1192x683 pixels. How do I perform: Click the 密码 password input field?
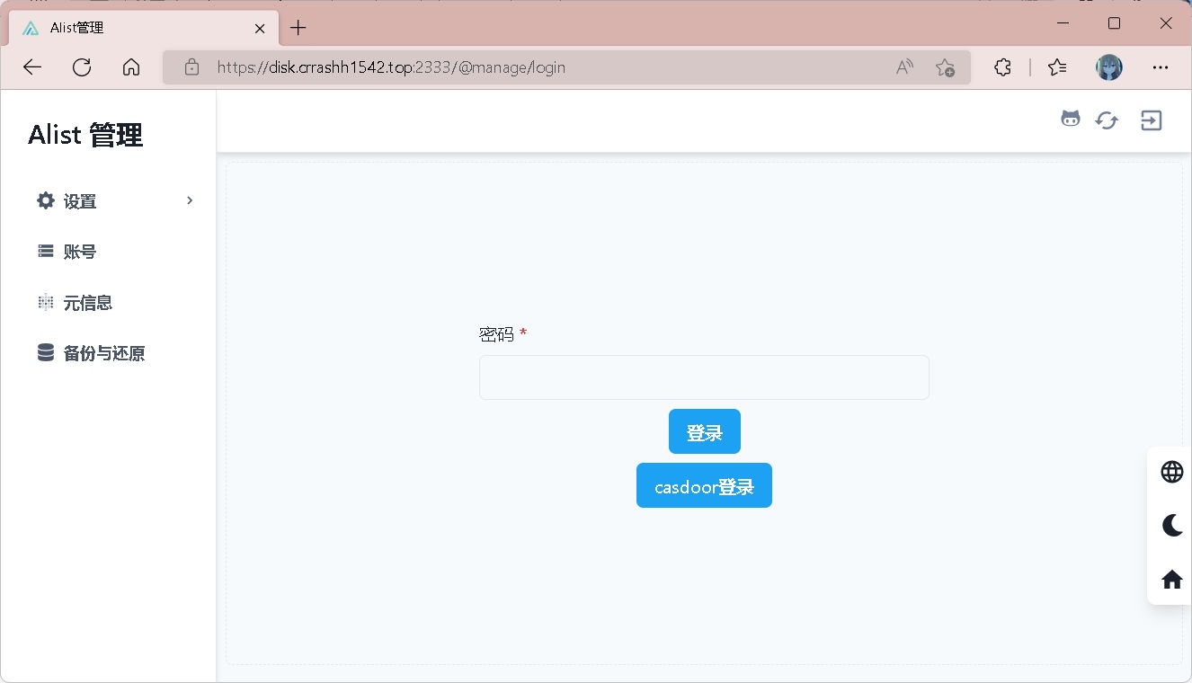(704, 377)
